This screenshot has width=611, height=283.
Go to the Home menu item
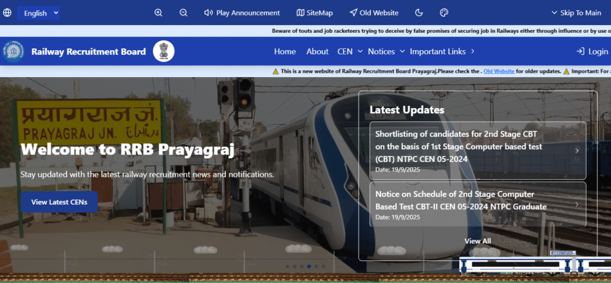[285, 51]
